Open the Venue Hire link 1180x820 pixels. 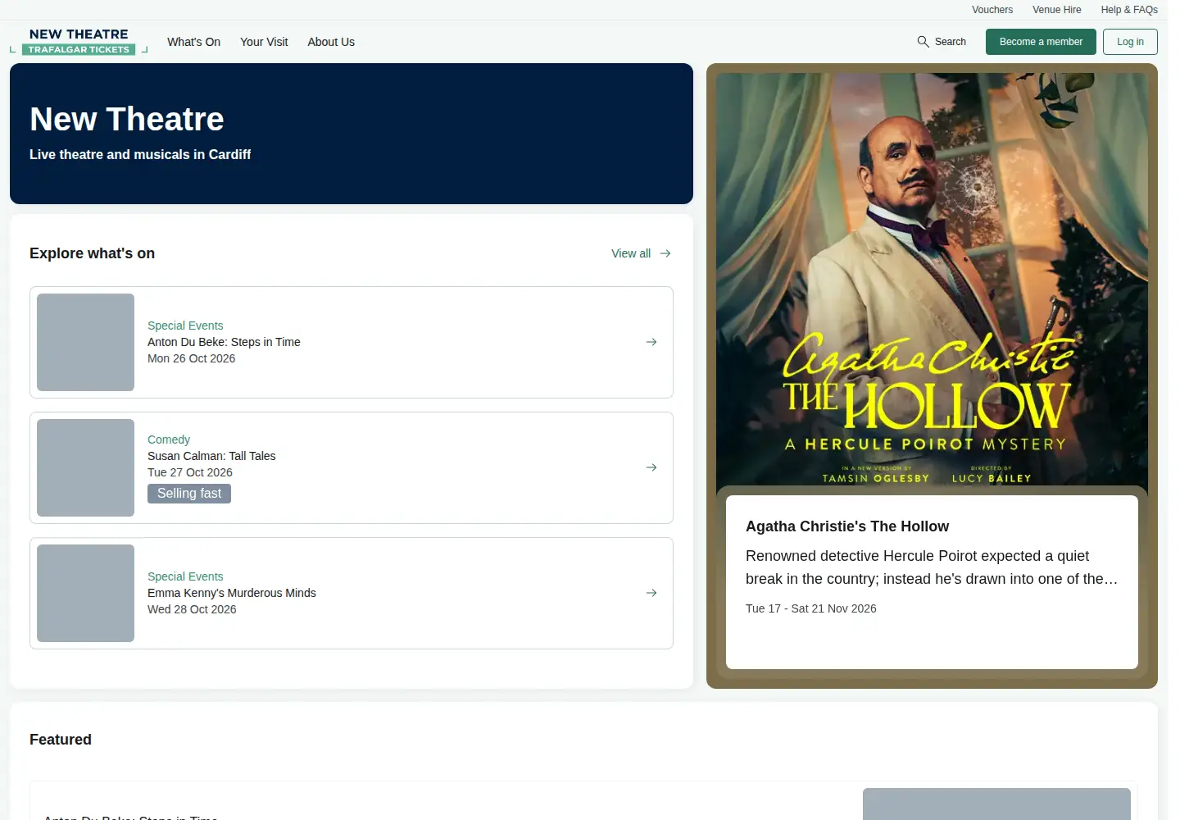pos(1057,10)
